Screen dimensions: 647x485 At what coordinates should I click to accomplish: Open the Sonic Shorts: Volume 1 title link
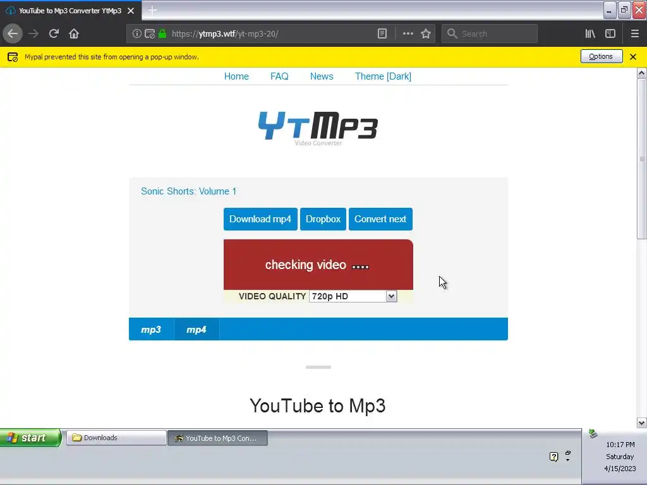(188, 191)
